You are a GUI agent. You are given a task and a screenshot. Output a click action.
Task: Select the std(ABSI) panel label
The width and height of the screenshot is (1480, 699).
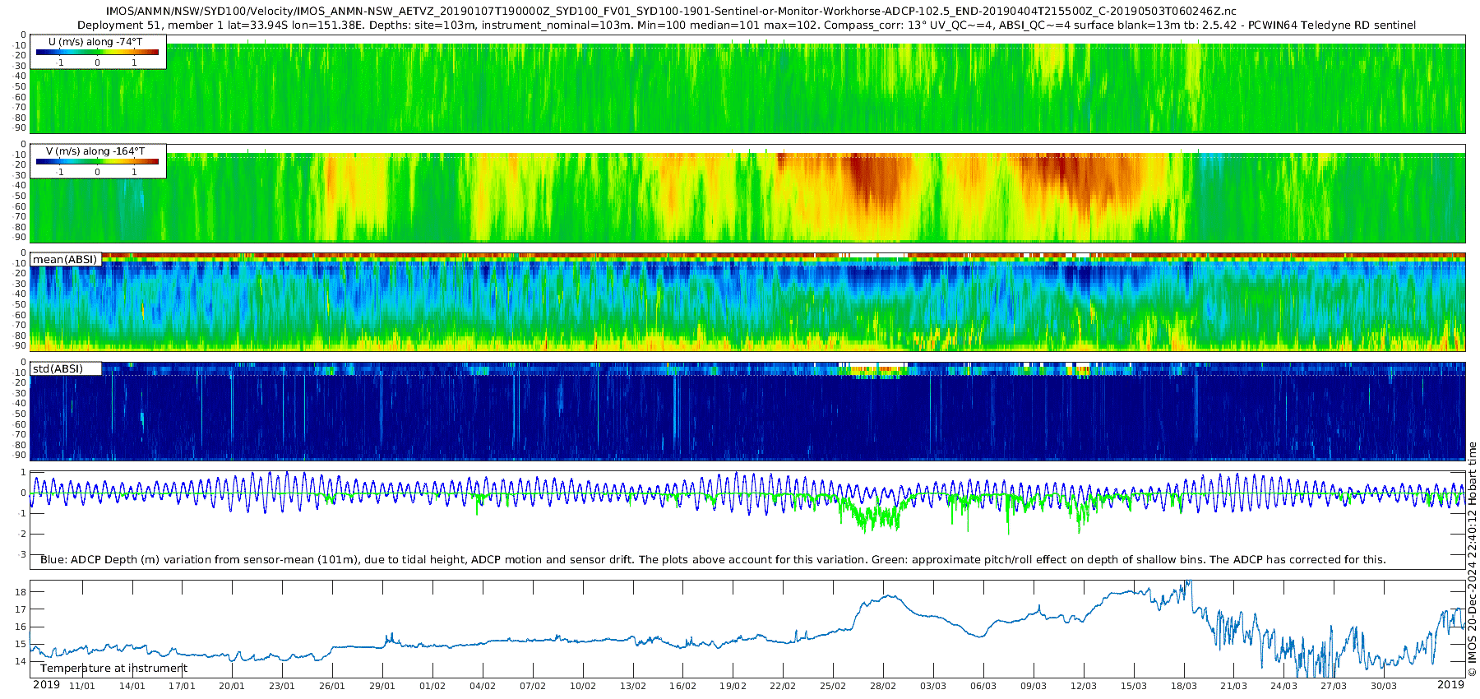[58, 369]
